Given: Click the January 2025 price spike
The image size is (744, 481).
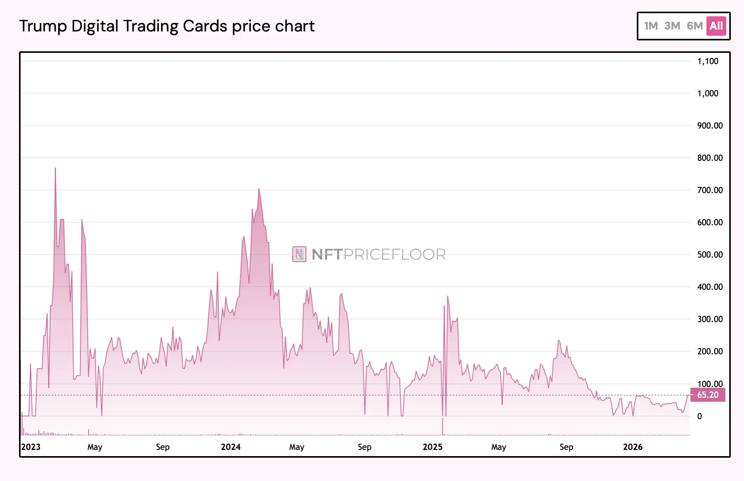Looking at the screenshot, I should [447, 296].
